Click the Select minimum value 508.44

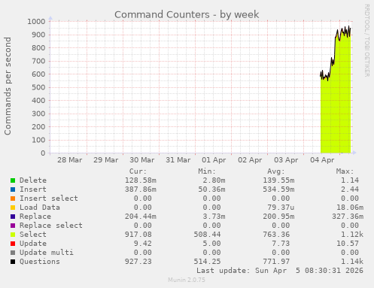click(207, 235)
